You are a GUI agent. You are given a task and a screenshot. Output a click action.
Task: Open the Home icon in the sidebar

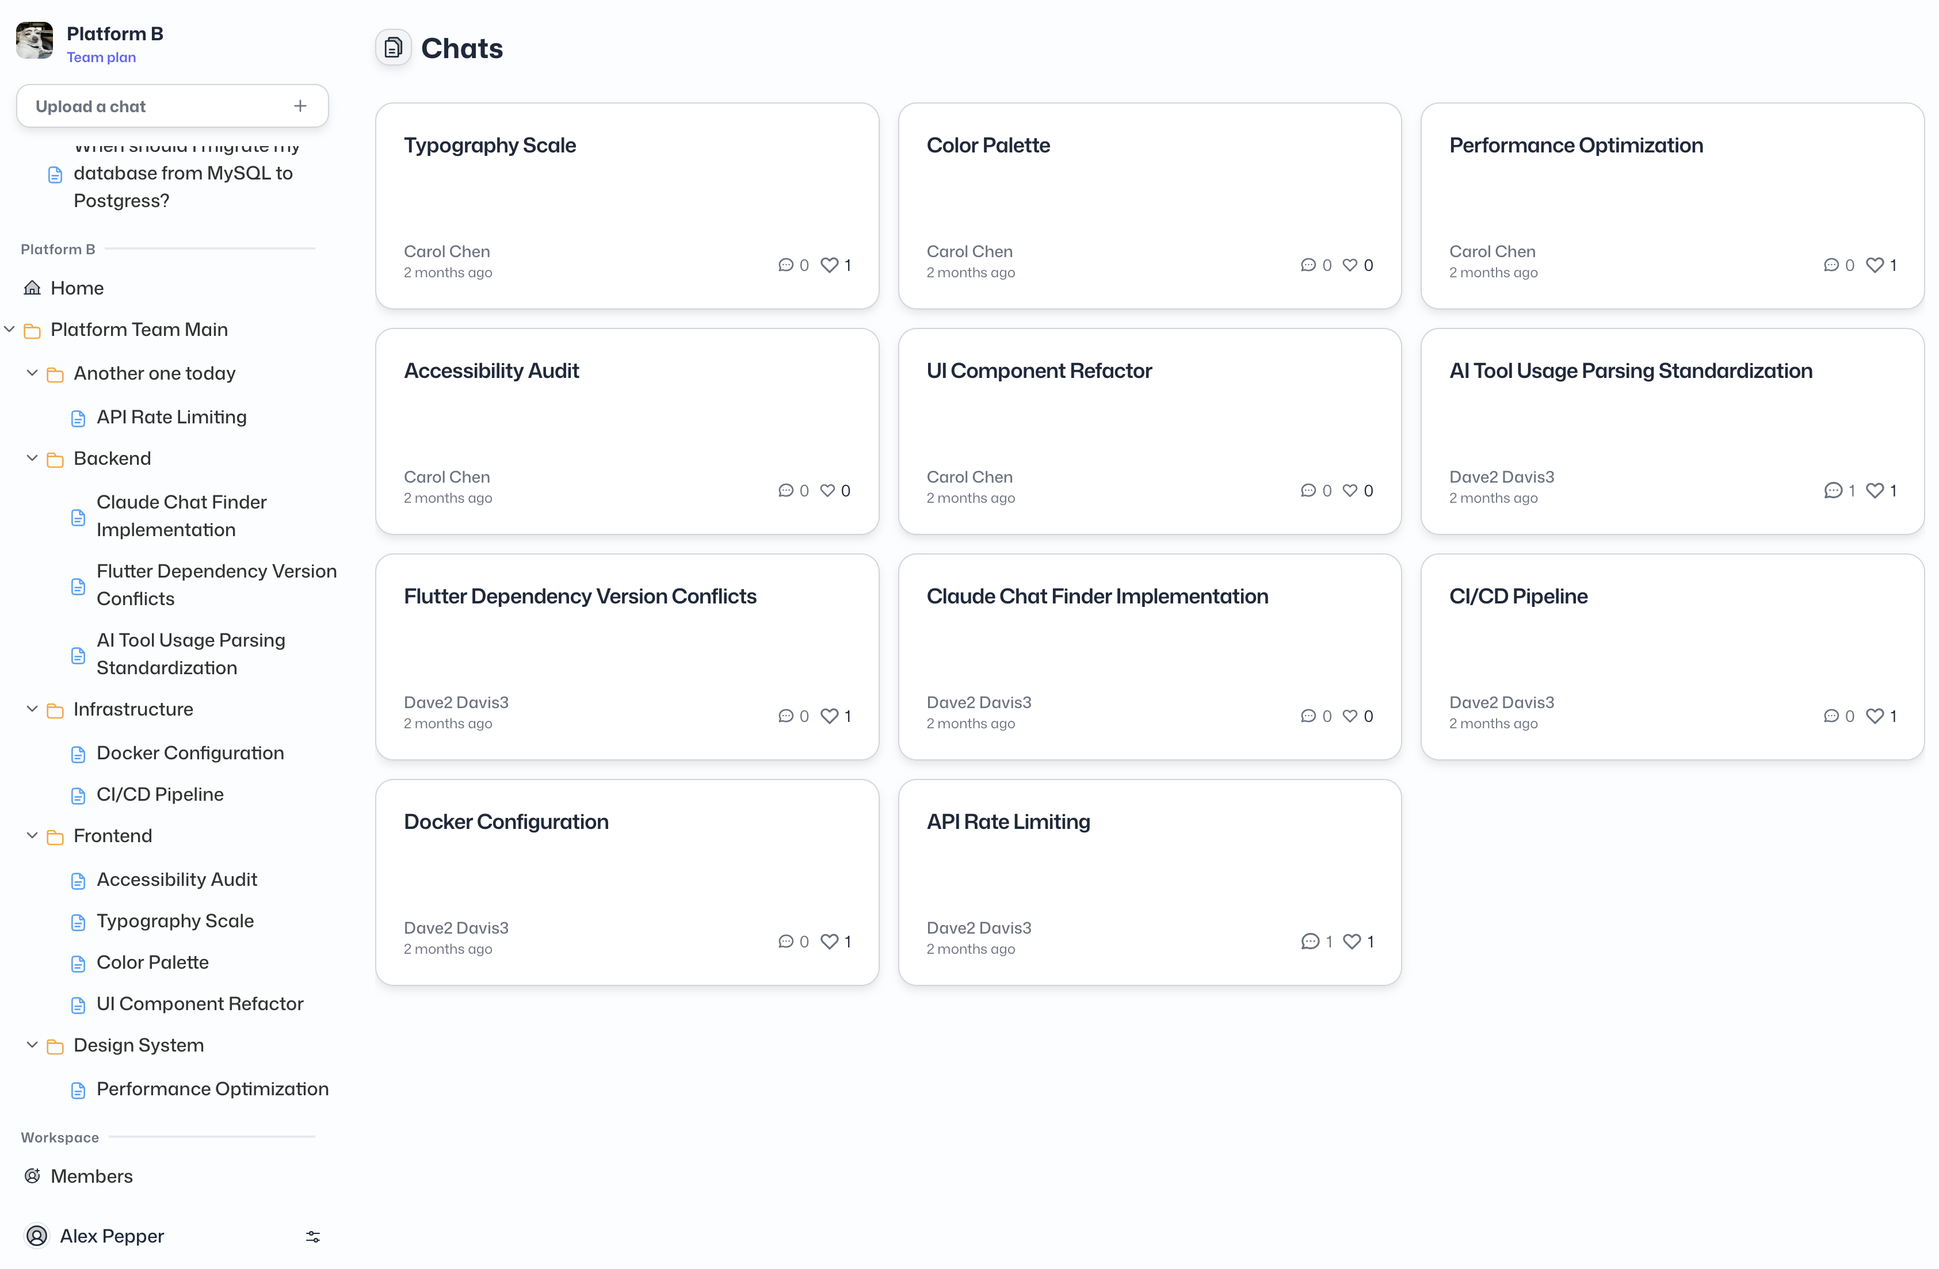coord(31,288)
